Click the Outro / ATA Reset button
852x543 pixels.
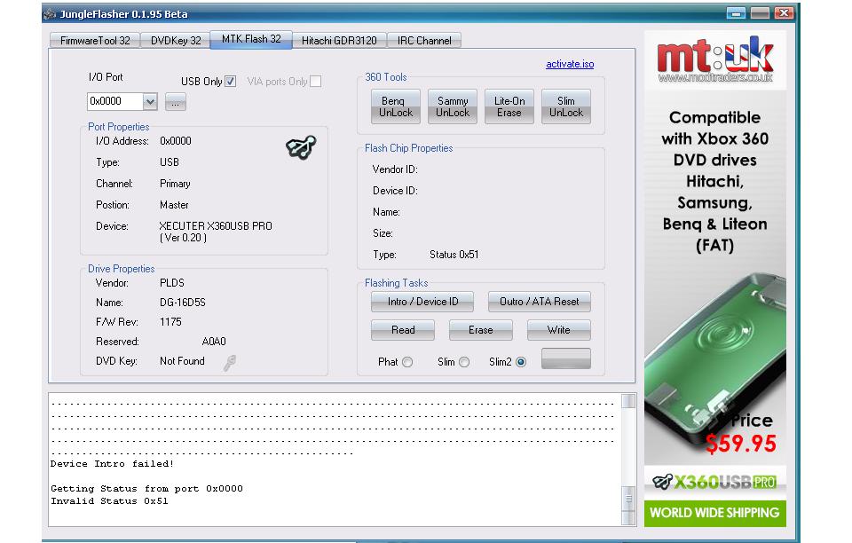[x=539, y=302]
